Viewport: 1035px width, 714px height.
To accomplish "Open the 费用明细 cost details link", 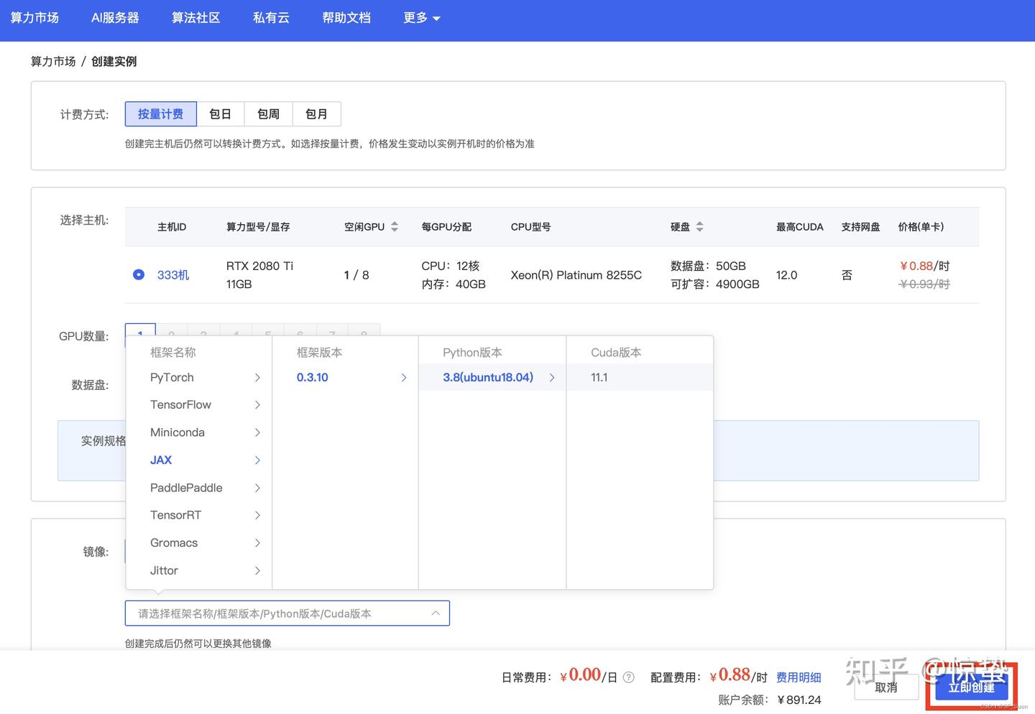I will coord(798,677).
